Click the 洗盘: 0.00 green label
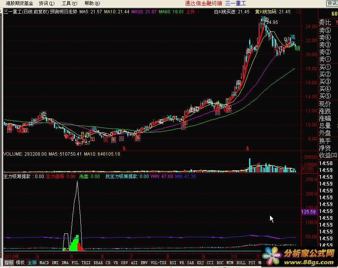Image resolution: width=338 pixels, height=268 pixels. [x=89, y=177]
